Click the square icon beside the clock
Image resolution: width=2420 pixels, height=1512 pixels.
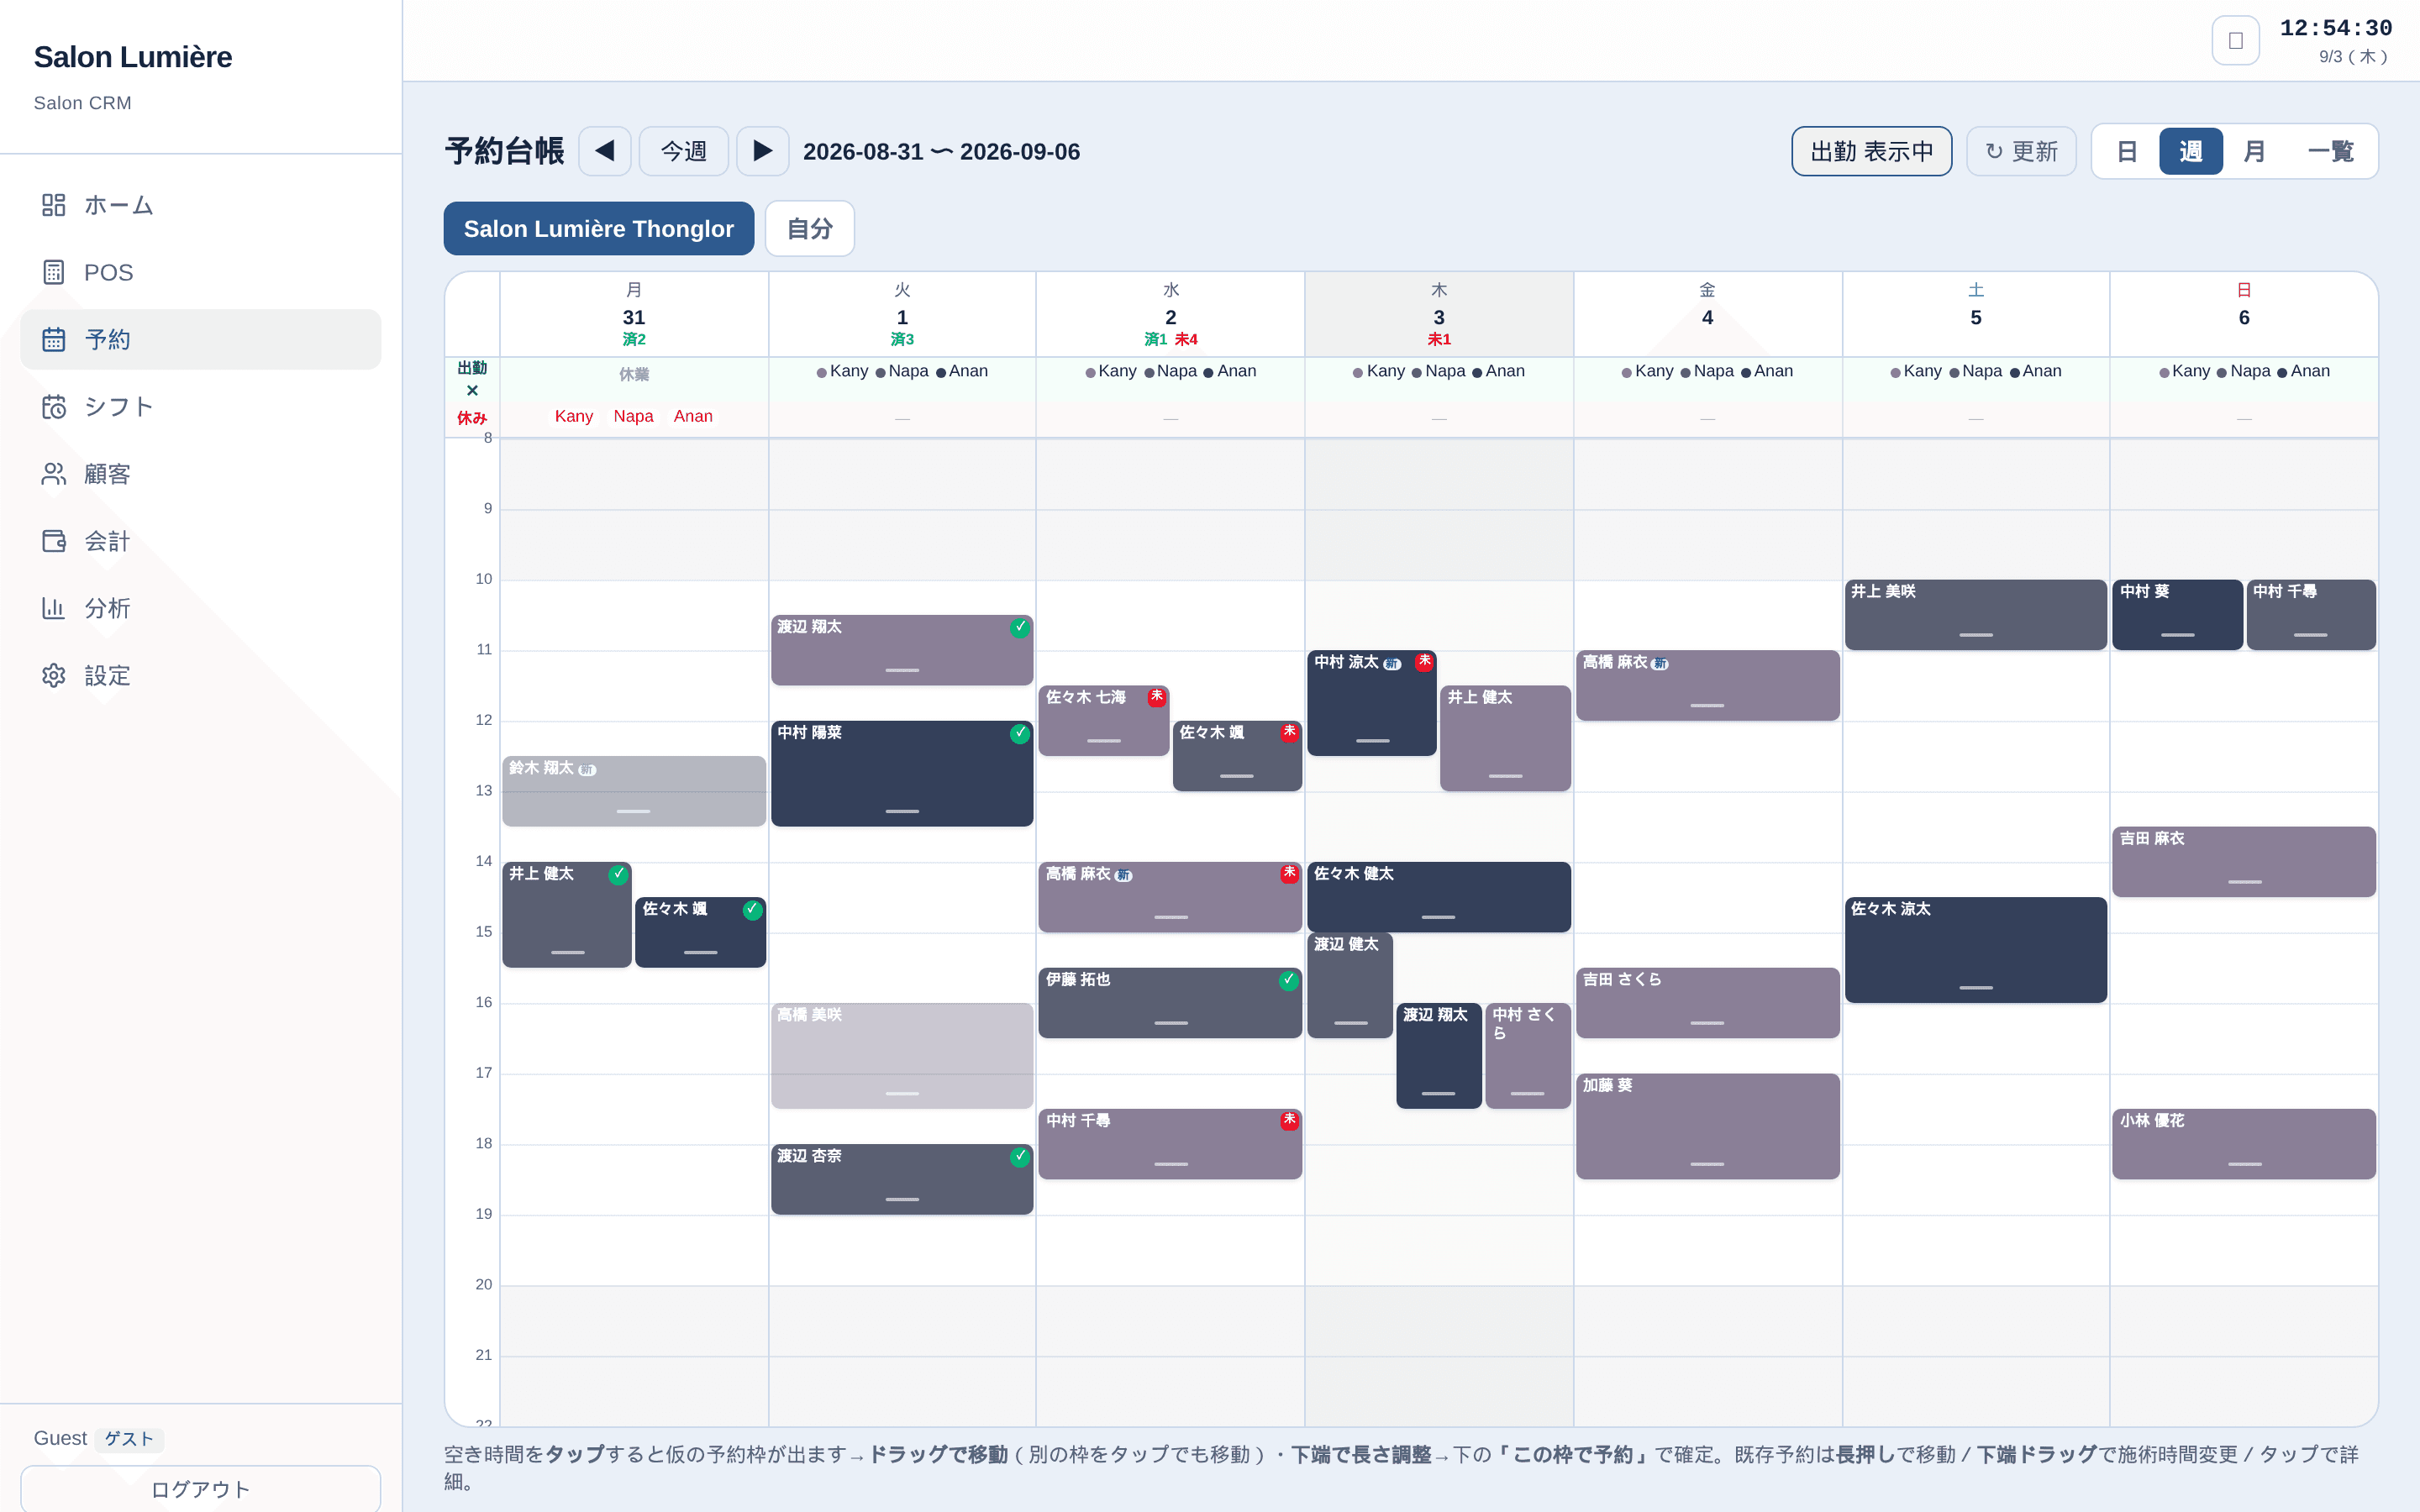(x=2236, y=41)
